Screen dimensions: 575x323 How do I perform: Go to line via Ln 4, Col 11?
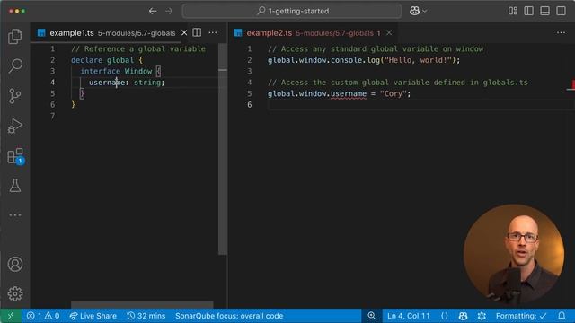pyautogui.click(x=409, y=316)
